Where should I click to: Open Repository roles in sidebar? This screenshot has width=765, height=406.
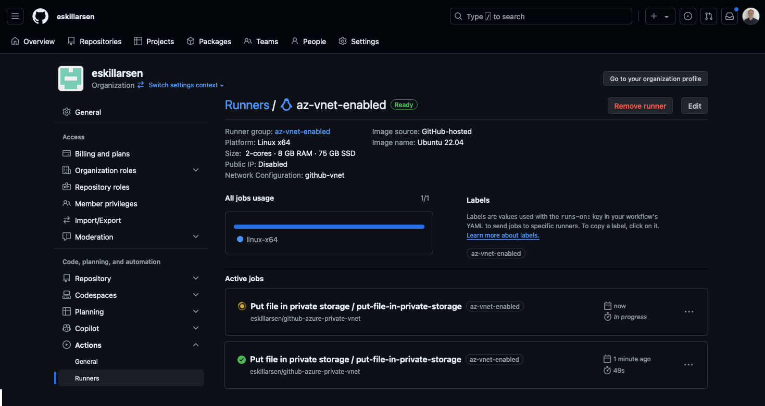point(131,187)
